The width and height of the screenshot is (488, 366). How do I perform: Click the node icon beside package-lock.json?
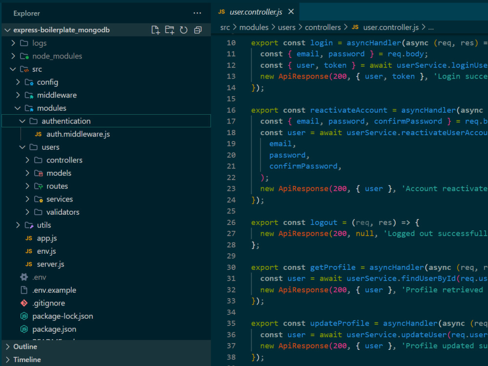click(24, 316)
